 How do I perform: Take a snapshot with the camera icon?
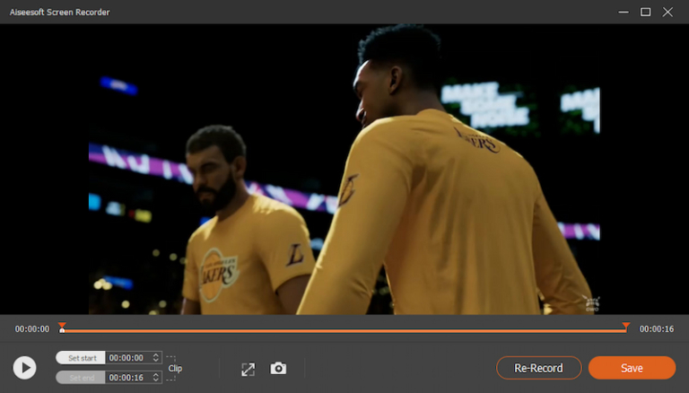pos(279,369)
